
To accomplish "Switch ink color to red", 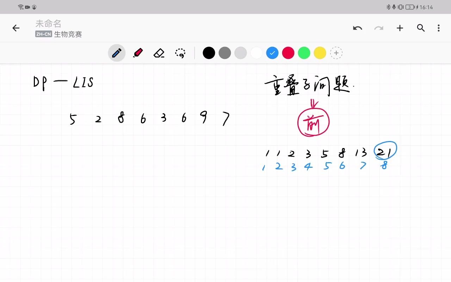I will pos(288,53).
